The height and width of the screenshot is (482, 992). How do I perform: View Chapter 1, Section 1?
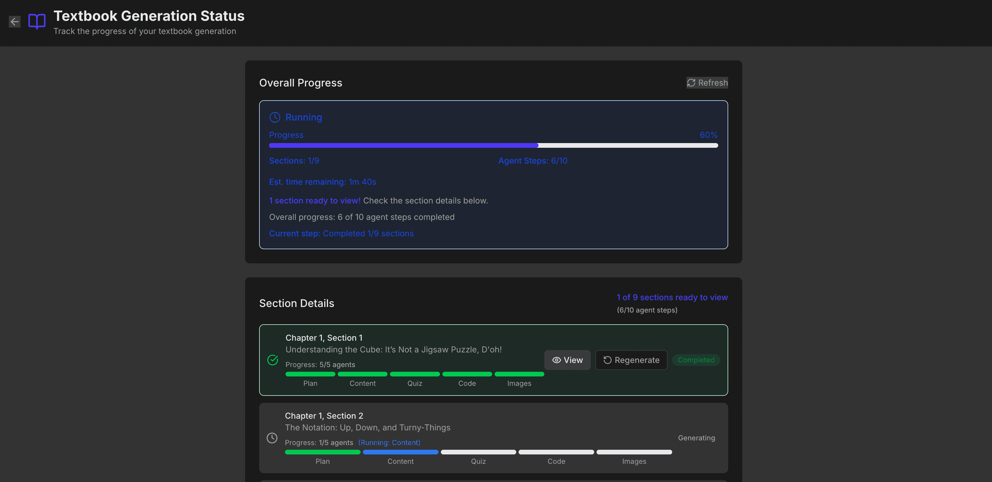(x=567, y=360)
